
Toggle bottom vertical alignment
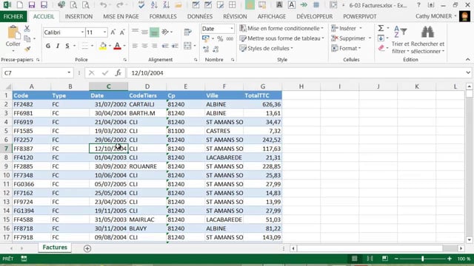click(154, 32)
